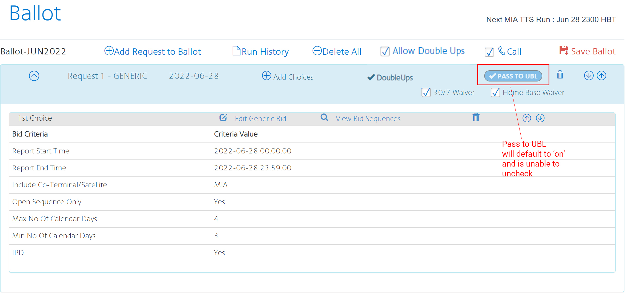This screenshot has height=297, width=631.
Task: Open the Run History link
Action: (265, 52)
